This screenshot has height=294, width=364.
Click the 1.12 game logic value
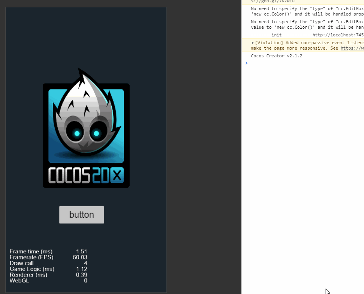point(81,269)
